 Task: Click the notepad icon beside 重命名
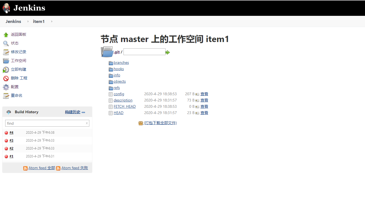pos(6,96)
